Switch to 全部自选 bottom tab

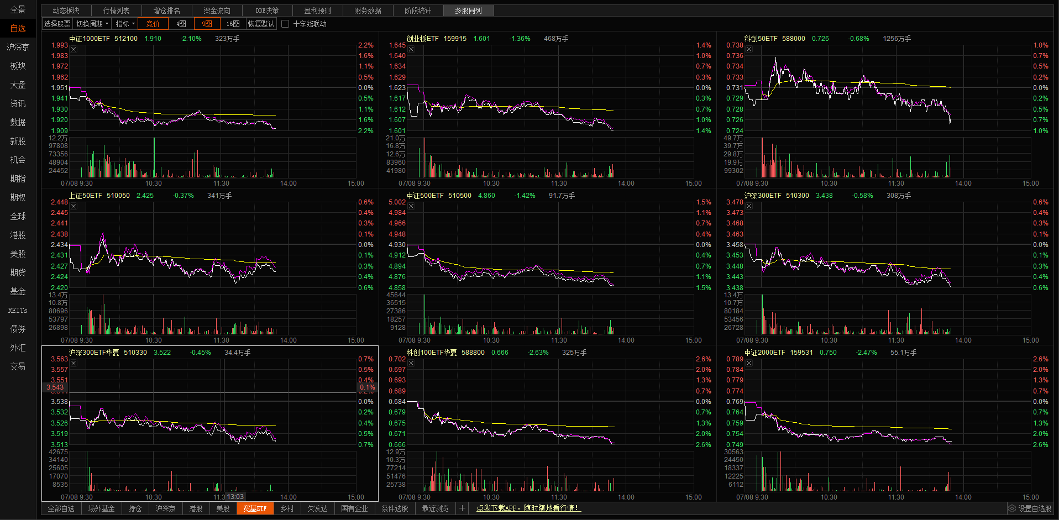tap(61, 508)
